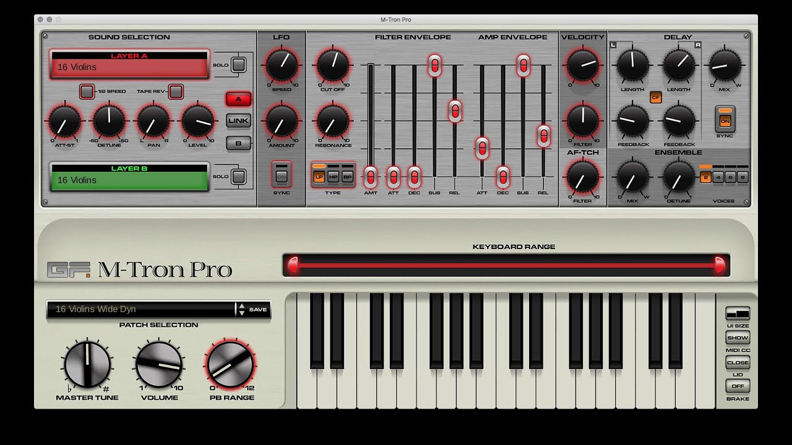Click the PB Range knob
Screen dimensions: 792x445
[x=230, y=365]
